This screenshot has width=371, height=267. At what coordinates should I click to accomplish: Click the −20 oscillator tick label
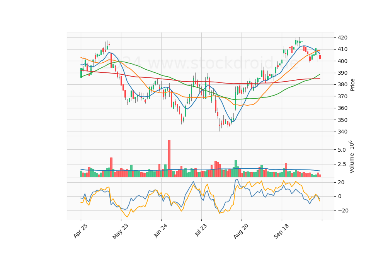(x=343, y=211)
